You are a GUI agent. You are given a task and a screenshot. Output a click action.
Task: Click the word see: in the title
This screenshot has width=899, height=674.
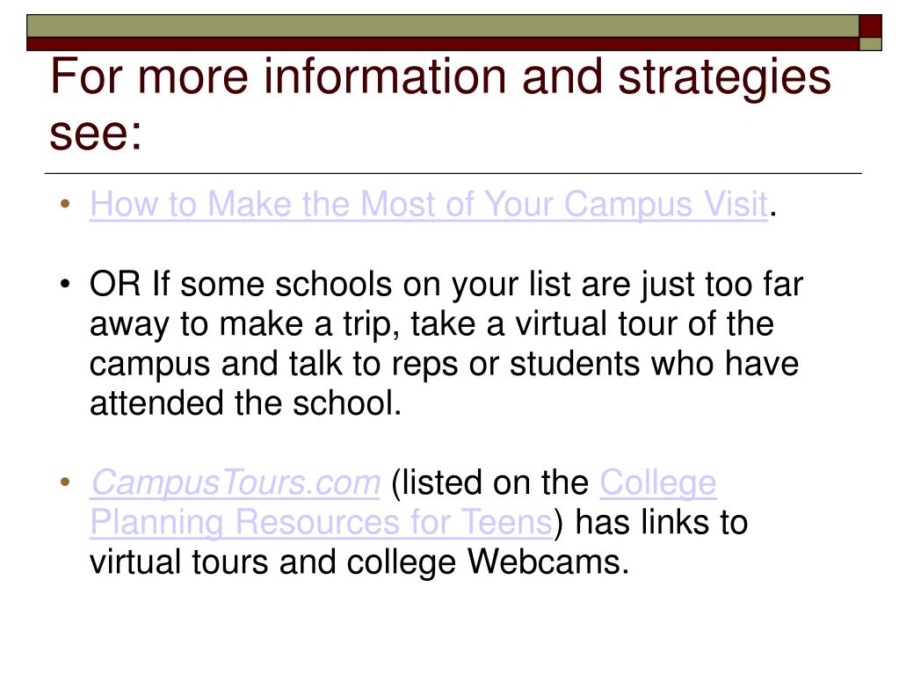(95, 134)
